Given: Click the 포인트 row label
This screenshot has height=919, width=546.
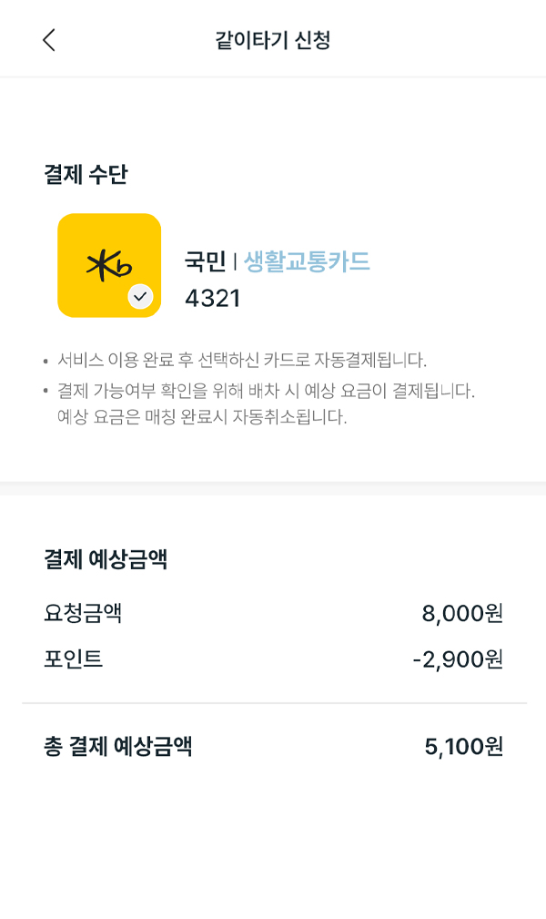Looking at the screenshot, I should [x=73, y=659].
